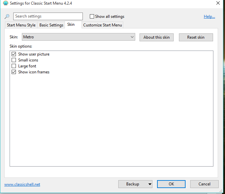Click the magnifier search icon

[7, 17]
